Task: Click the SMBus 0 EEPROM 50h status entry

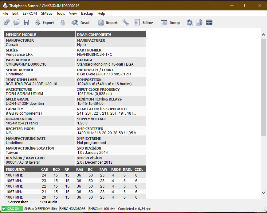Action: pyautogui.click(x=41, y=209)
